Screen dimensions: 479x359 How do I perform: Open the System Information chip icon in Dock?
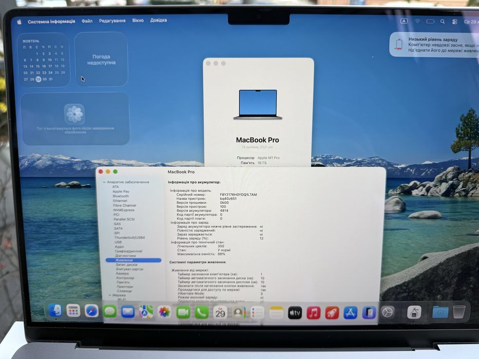[x=414, y=312]
